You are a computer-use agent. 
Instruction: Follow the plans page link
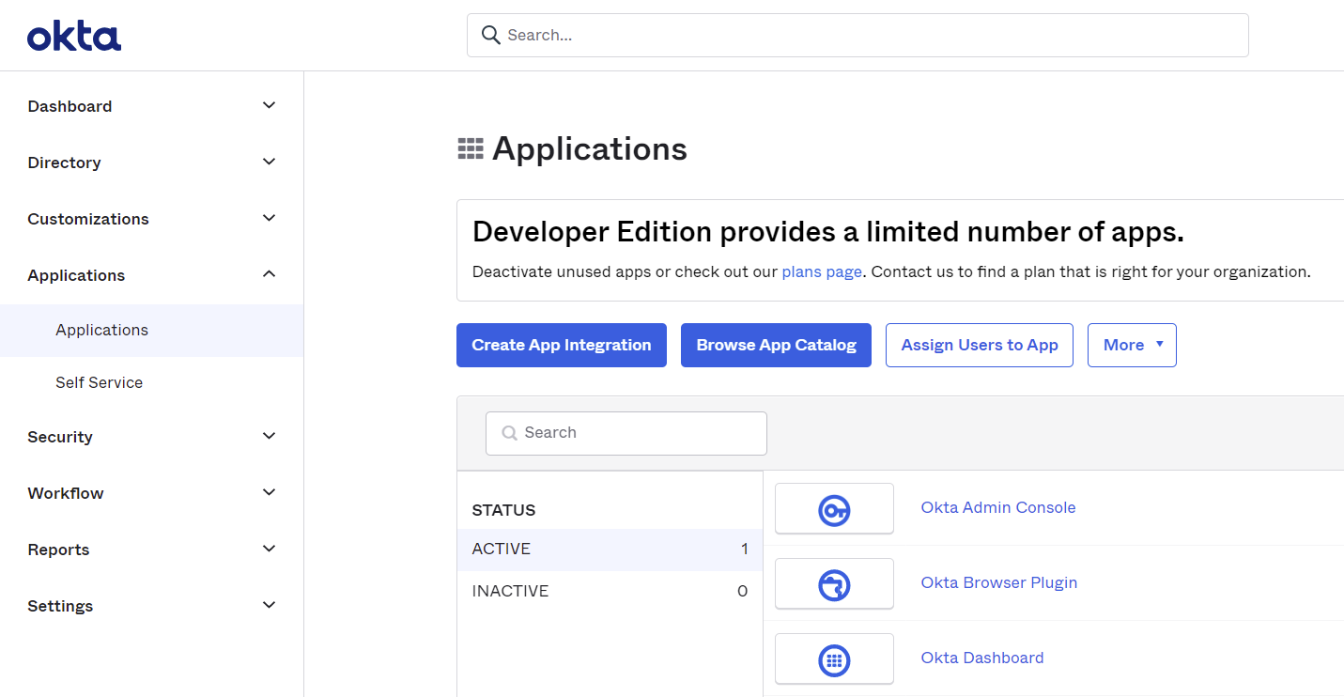[x=822, y=271]
